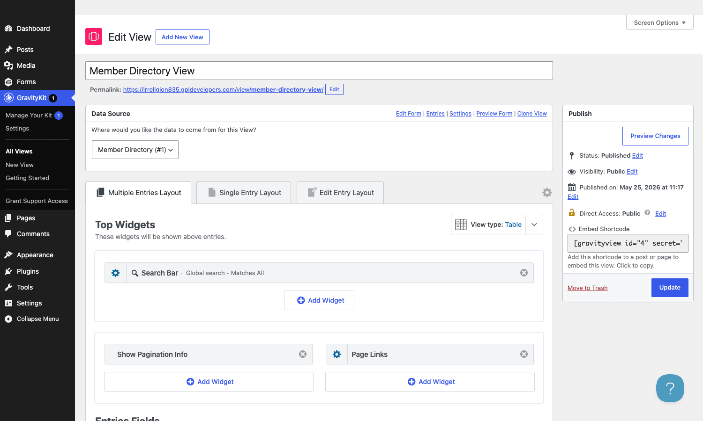Open the Entries link in Data Source
Screen dimensions: 703x421
point(435,114)
